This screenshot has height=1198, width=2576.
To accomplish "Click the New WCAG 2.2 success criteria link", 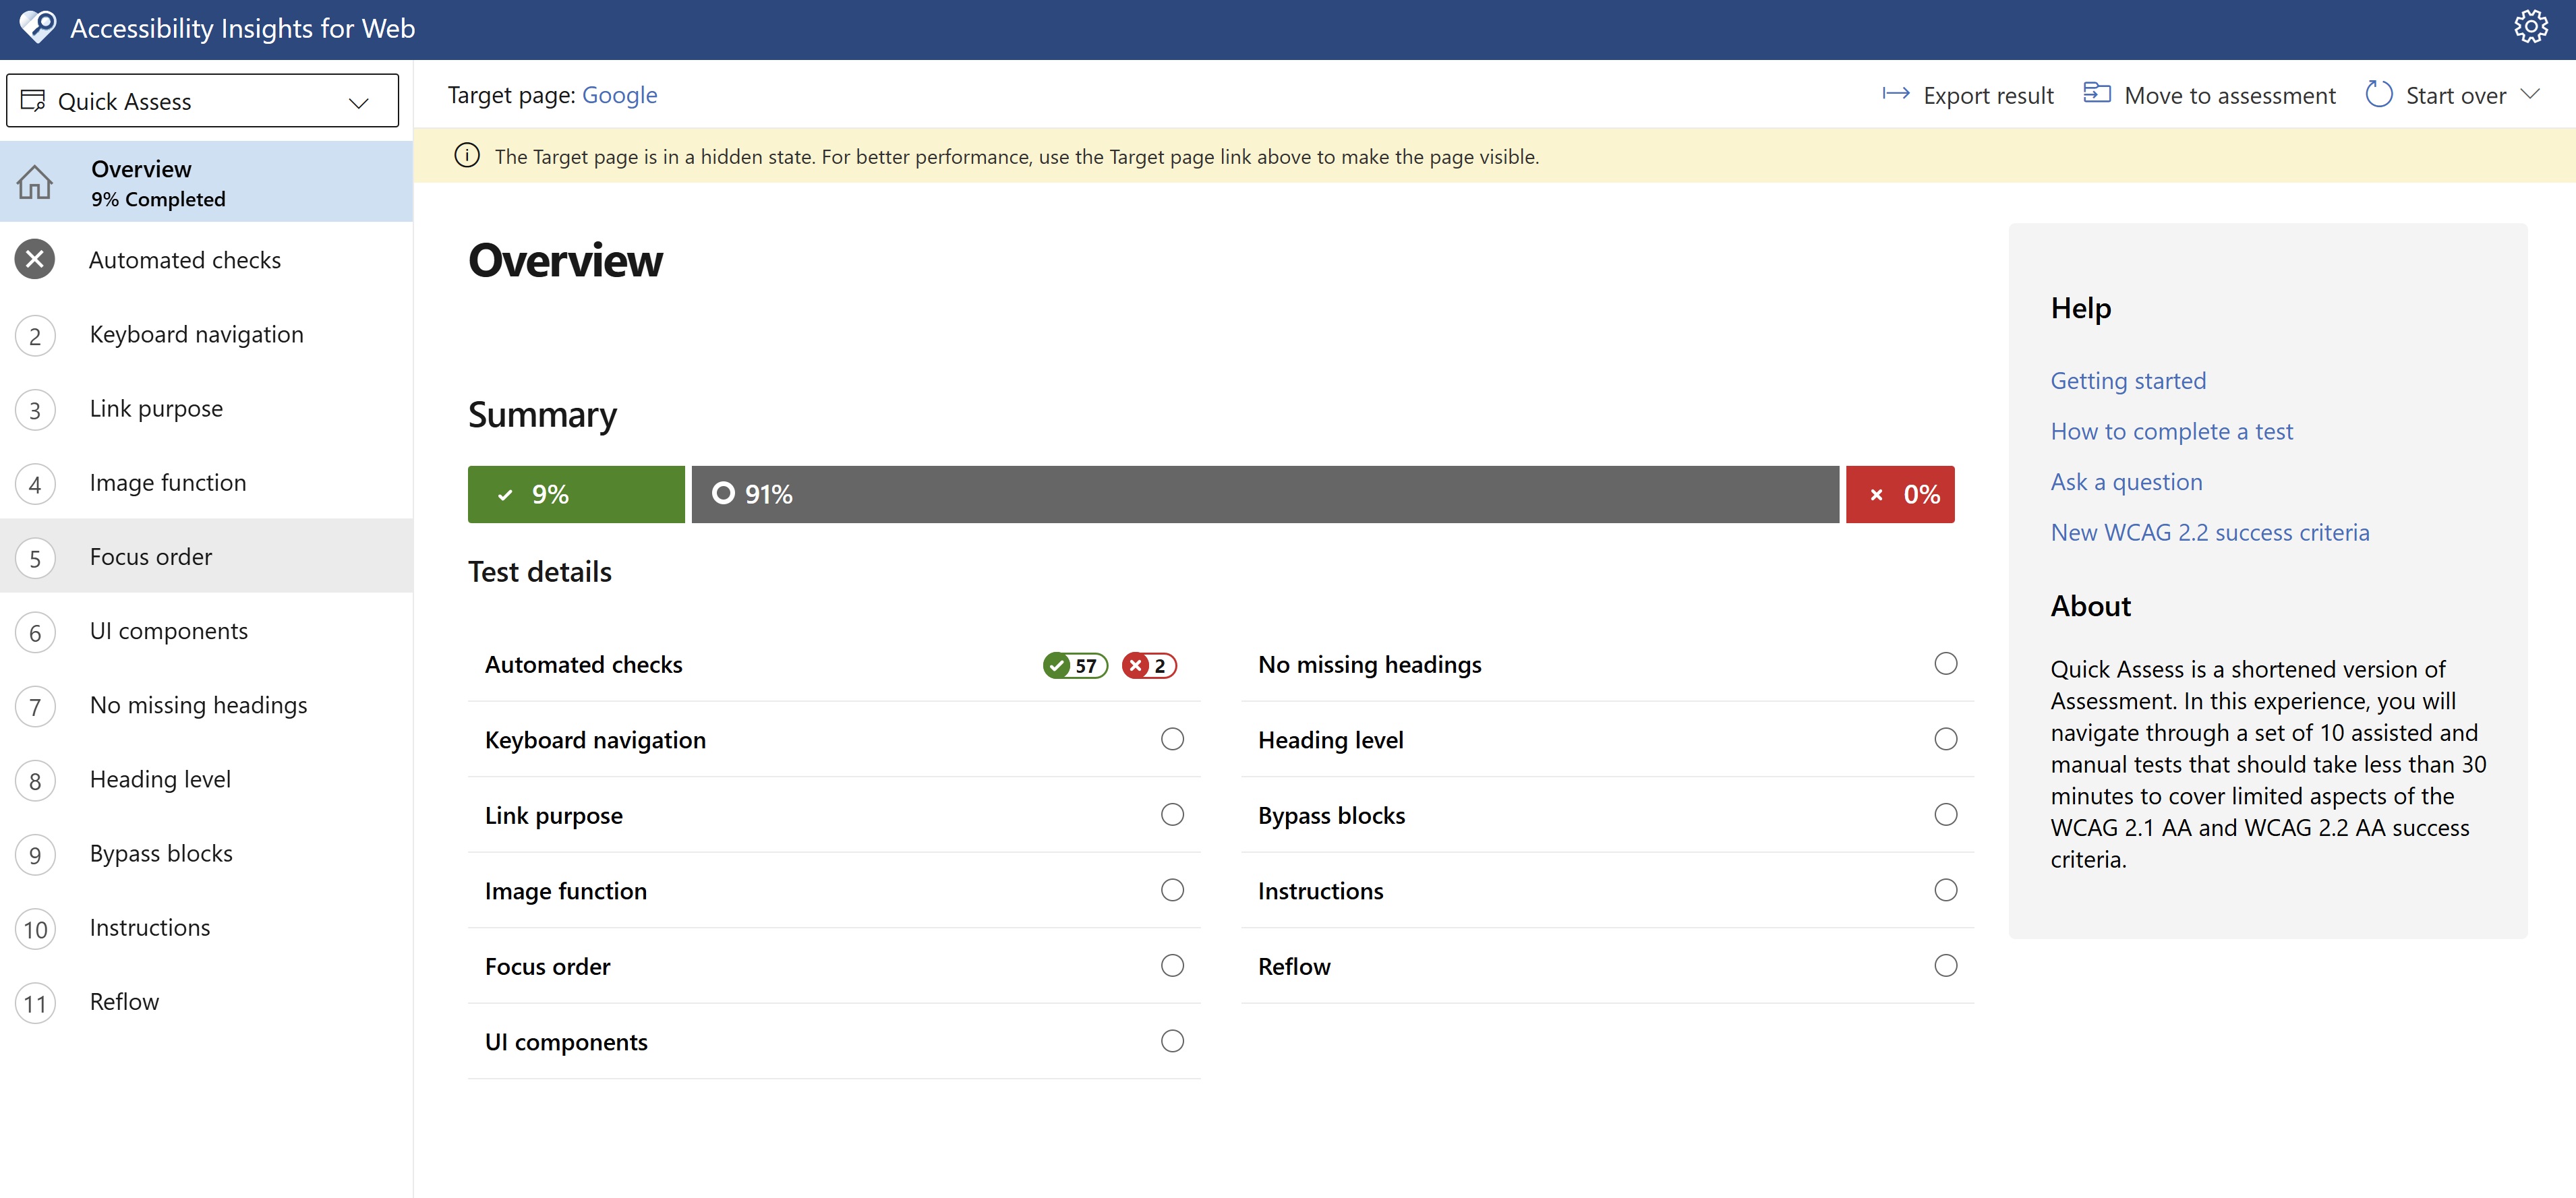I will click(x=2209, y=533).
